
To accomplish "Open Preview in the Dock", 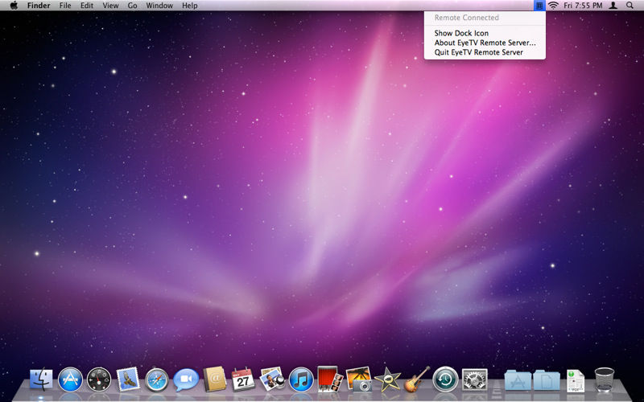I will (272, 379).
